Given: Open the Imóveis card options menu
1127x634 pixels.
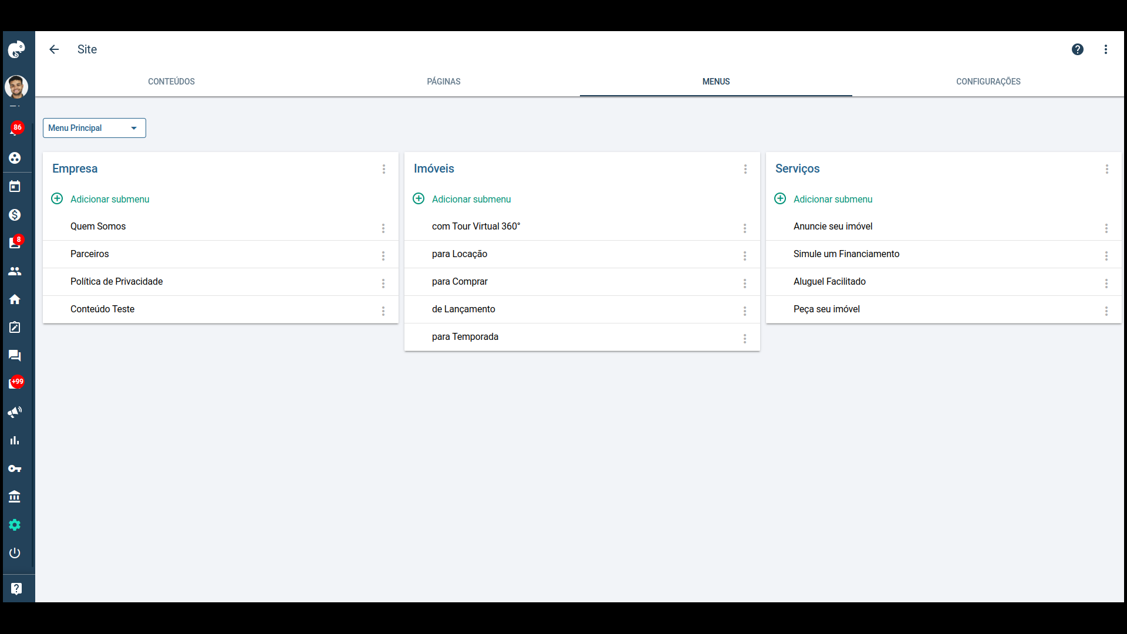Looking at the screenshot, I should pyautogui.click(x=745, y=169).
